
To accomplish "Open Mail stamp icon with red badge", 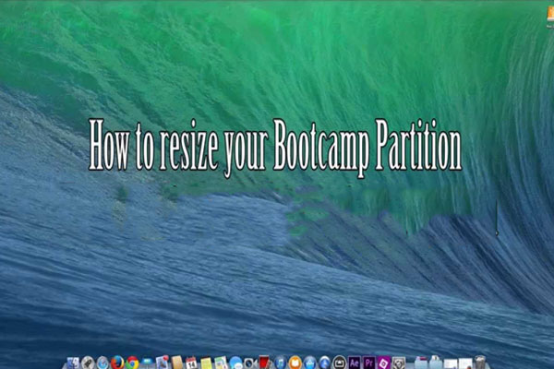I will (x=163, y=363).
